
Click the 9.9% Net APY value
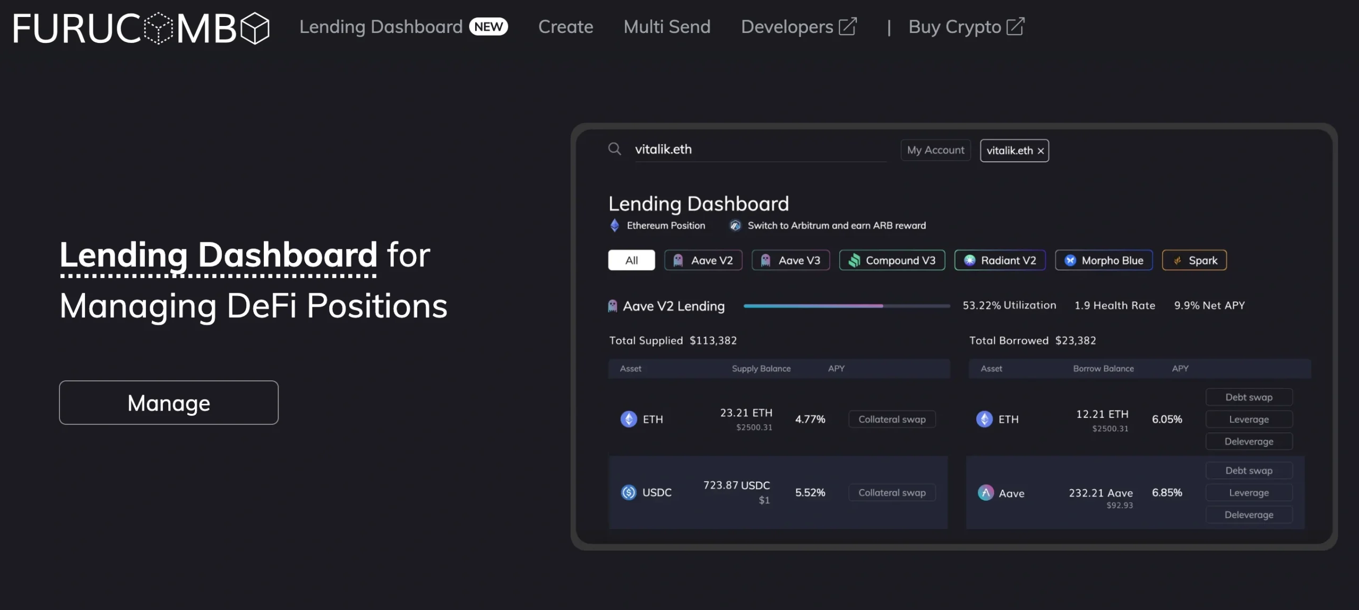pos(1209,306)
